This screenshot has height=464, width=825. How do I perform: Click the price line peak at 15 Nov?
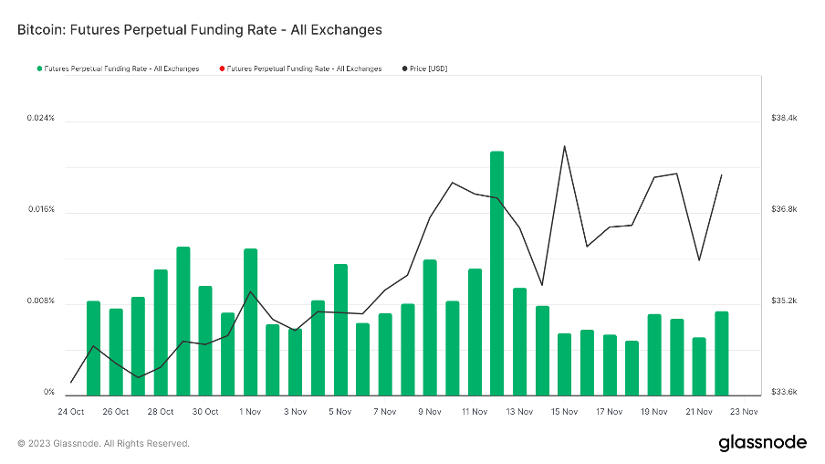point(565,146)
